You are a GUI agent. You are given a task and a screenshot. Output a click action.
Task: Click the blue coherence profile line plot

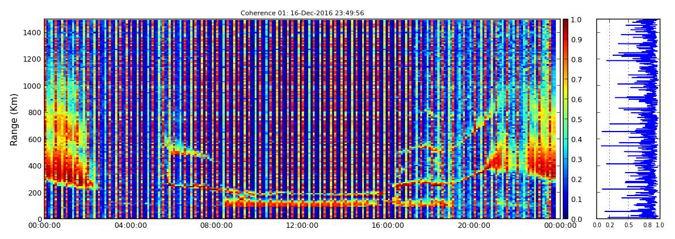[x=627, y=119]
